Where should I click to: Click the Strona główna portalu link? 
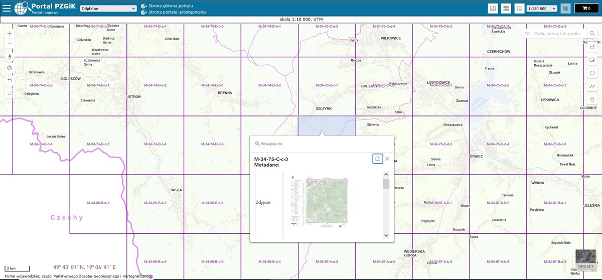[170, 6]
